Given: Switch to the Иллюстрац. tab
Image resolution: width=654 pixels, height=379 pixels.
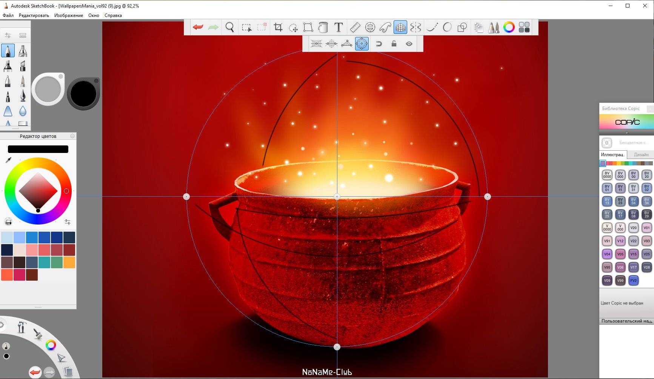Looking at the screenshot, I should (613, 154).
